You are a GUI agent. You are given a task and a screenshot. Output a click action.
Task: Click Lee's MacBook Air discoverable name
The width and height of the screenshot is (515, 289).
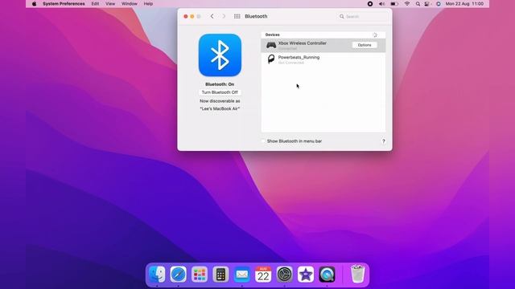(x=220, y=108)
